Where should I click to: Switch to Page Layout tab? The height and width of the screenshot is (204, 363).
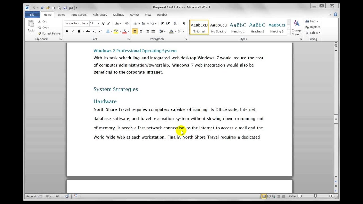click(x=79, y=15)
